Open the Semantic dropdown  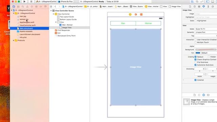pos(206,32)
